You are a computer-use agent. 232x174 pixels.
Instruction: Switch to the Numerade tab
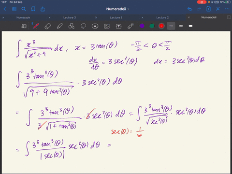tap(23, 17)
